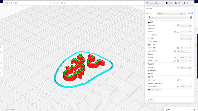Collapse the 品質 quality section
198x111 pixels.
[191, 22]
